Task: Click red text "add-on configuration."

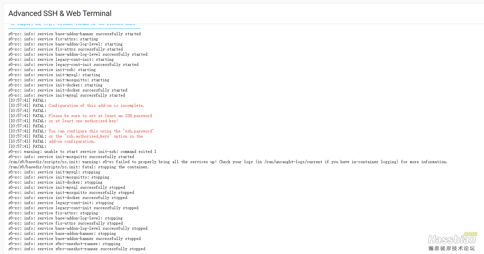Action: pyautogui.click(x=72, y=141)
